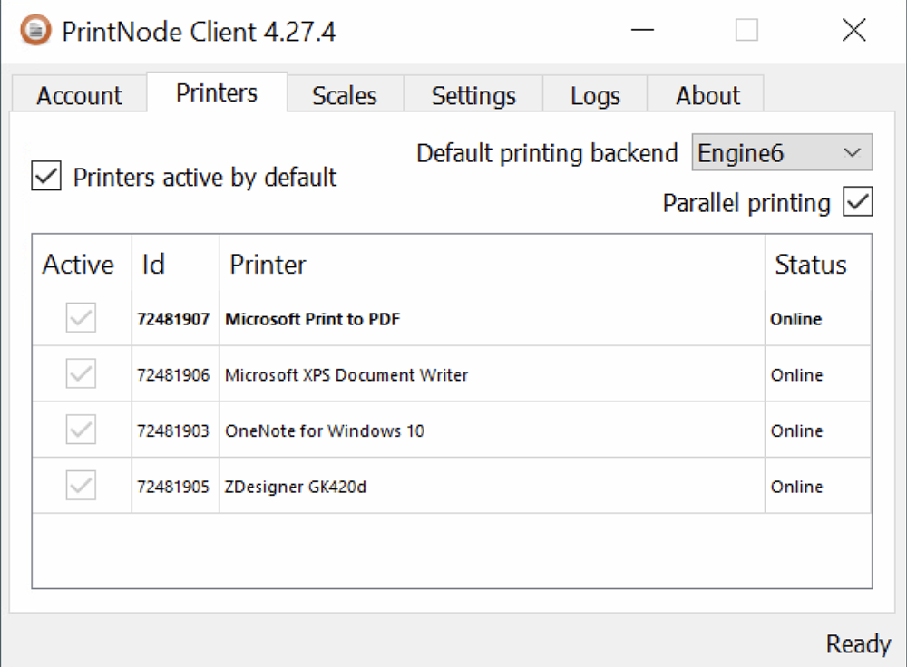
Task: Open the About tab
Action: [707, 95]
